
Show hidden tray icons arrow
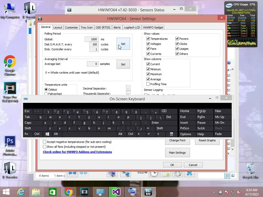point(214,192)
